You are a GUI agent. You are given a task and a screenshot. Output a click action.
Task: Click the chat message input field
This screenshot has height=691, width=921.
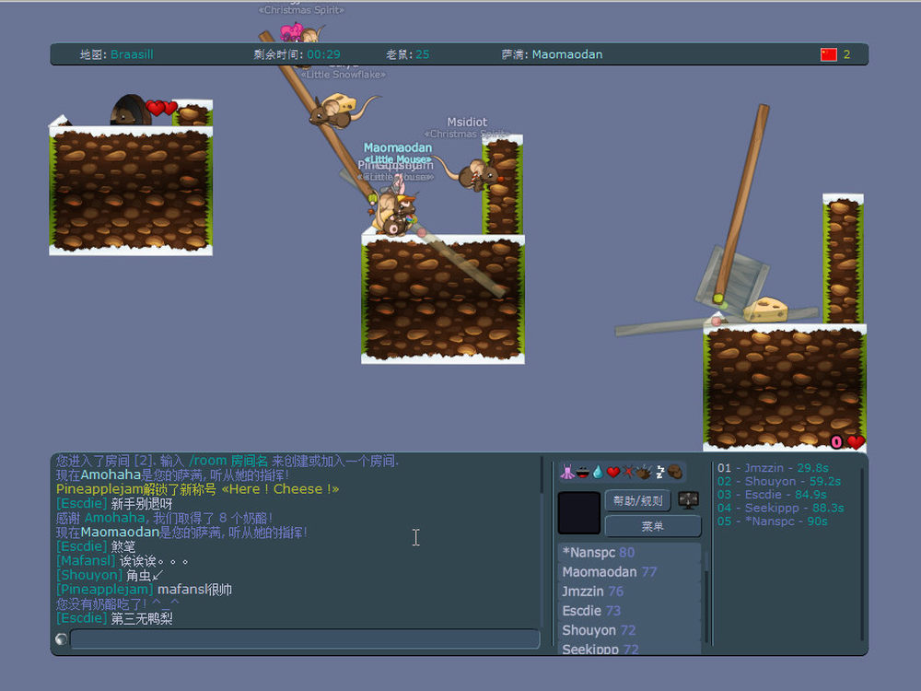click(x=305, y=638)
